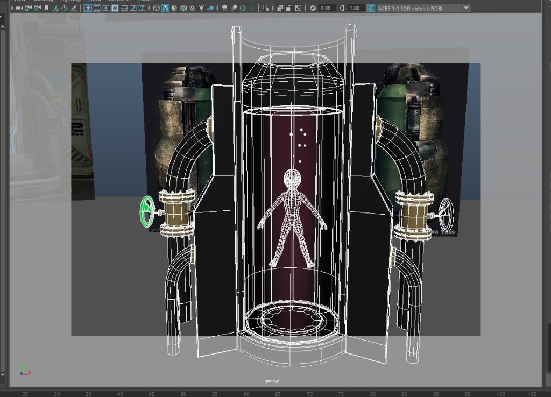Select the white wireframe valve wheel at right
This screenshot has width=551, height=397.
coord(447,215)
